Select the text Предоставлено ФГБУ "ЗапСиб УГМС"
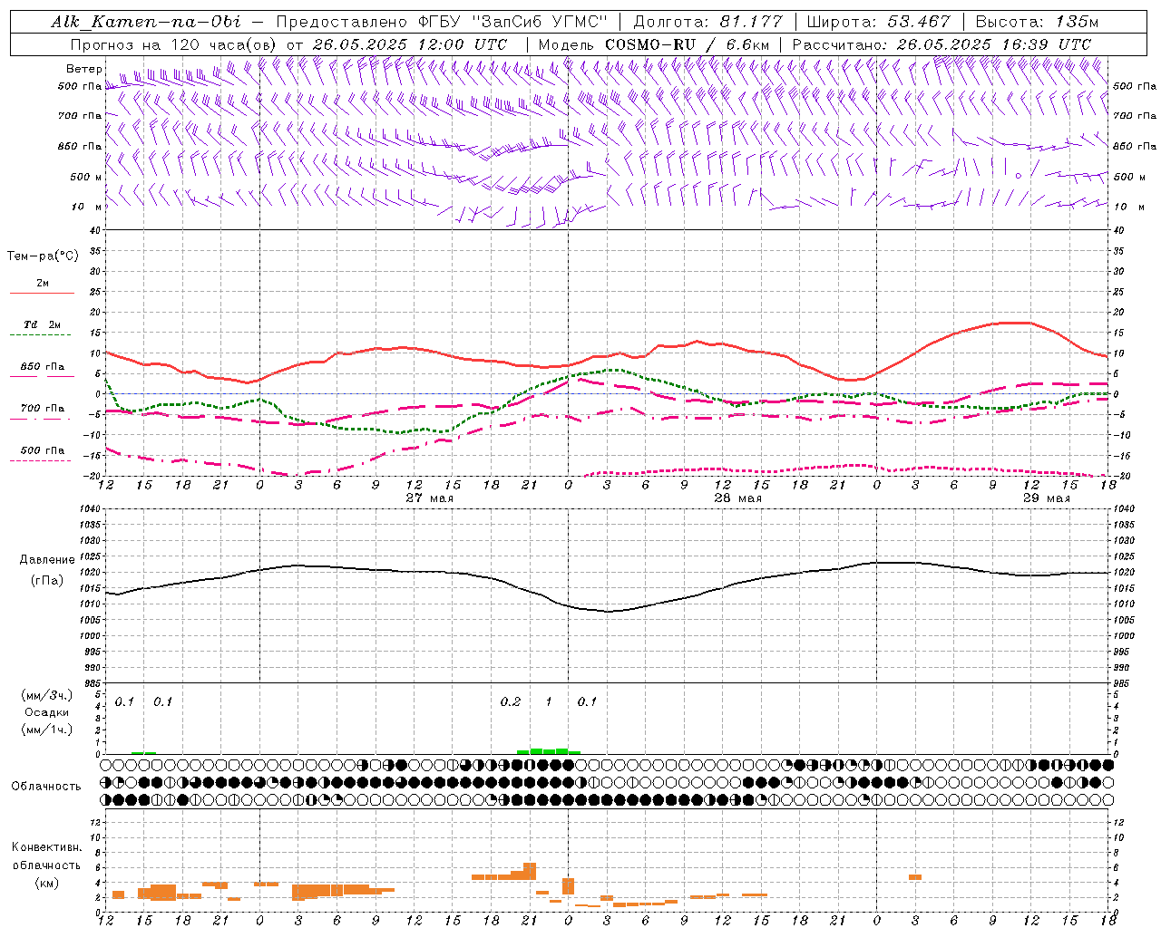Viewport: 1161px width, 928px height. [441, 22]
